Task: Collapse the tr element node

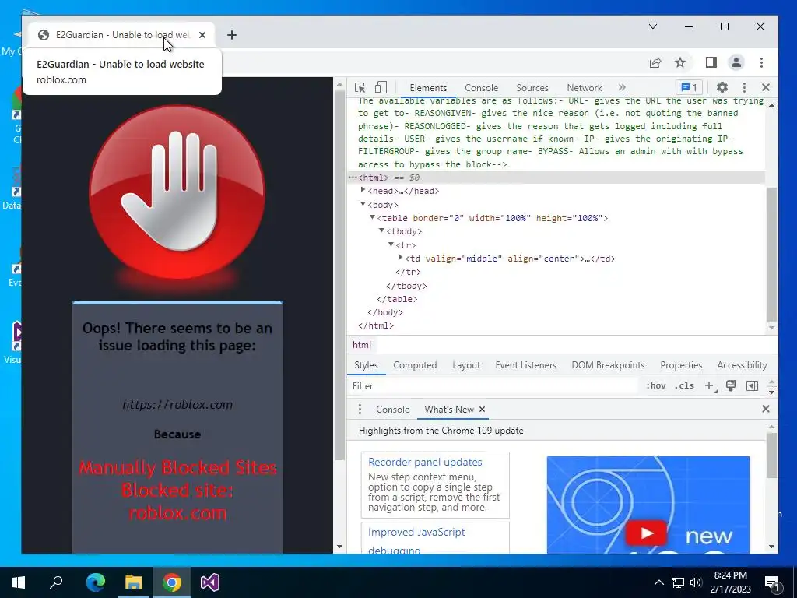Action: tap(391, 244)
